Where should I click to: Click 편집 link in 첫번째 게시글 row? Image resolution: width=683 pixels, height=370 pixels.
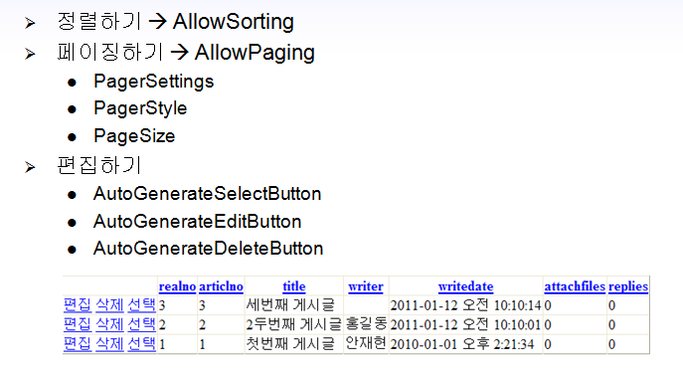[78, 343]
